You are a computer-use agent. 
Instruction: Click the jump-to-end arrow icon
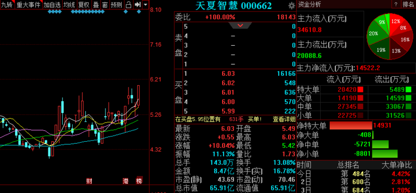137,5
